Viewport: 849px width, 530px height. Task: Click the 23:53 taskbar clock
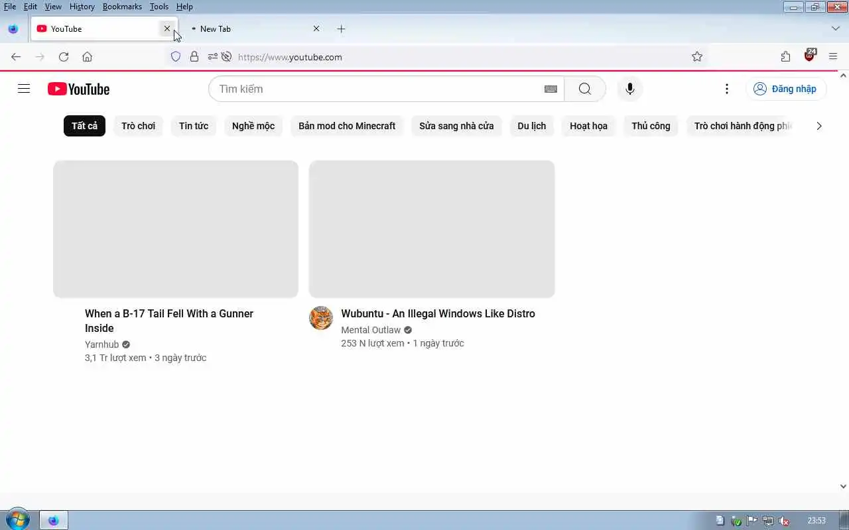[x=816, y=521]
